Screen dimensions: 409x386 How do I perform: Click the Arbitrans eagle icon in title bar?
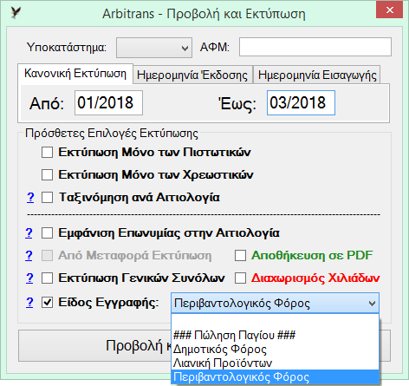pos(16,13)
